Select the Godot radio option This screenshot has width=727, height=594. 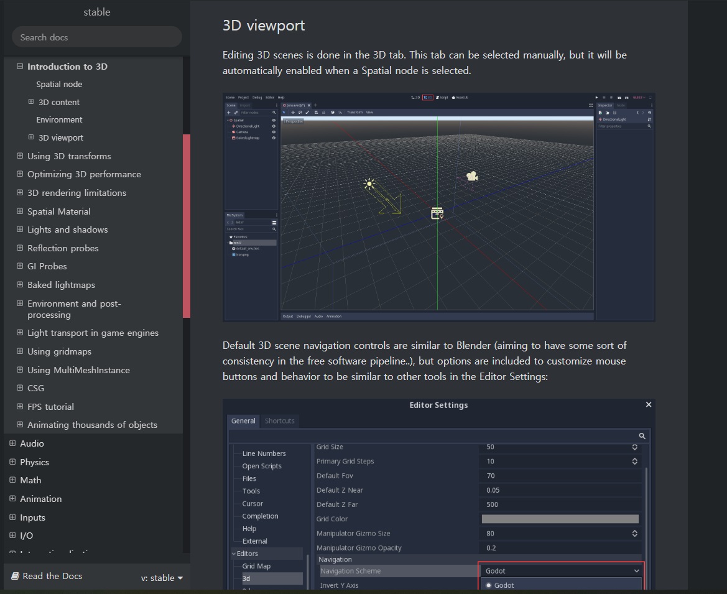pyautogui.click(x=488, y=585)
